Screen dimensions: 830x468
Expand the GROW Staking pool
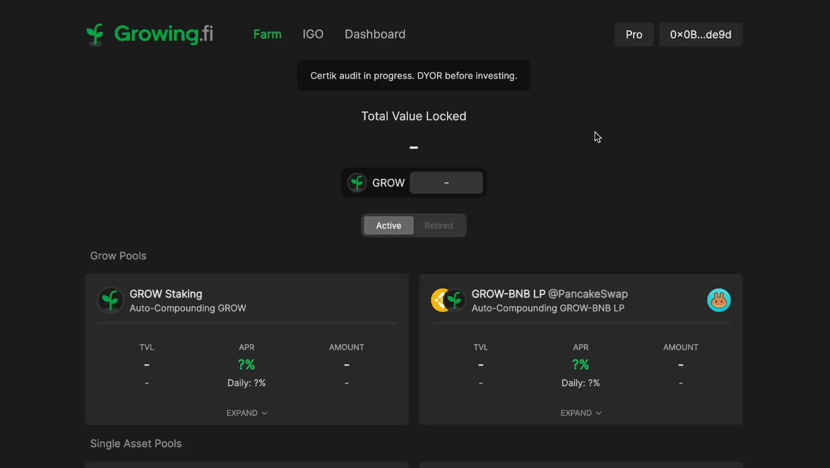pos(247,413)
